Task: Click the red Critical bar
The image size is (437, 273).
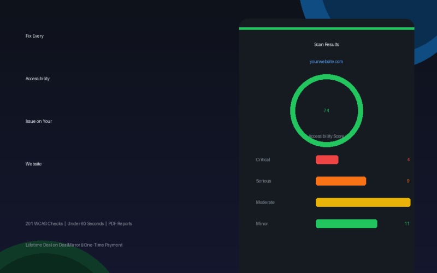Action: click(x=327, y=159)
